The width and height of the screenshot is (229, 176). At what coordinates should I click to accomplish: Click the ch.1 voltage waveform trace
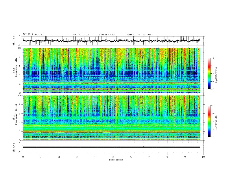tap(111, 41)
